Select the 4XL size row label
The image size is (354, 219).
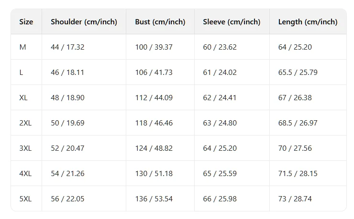tap(25, 174)
